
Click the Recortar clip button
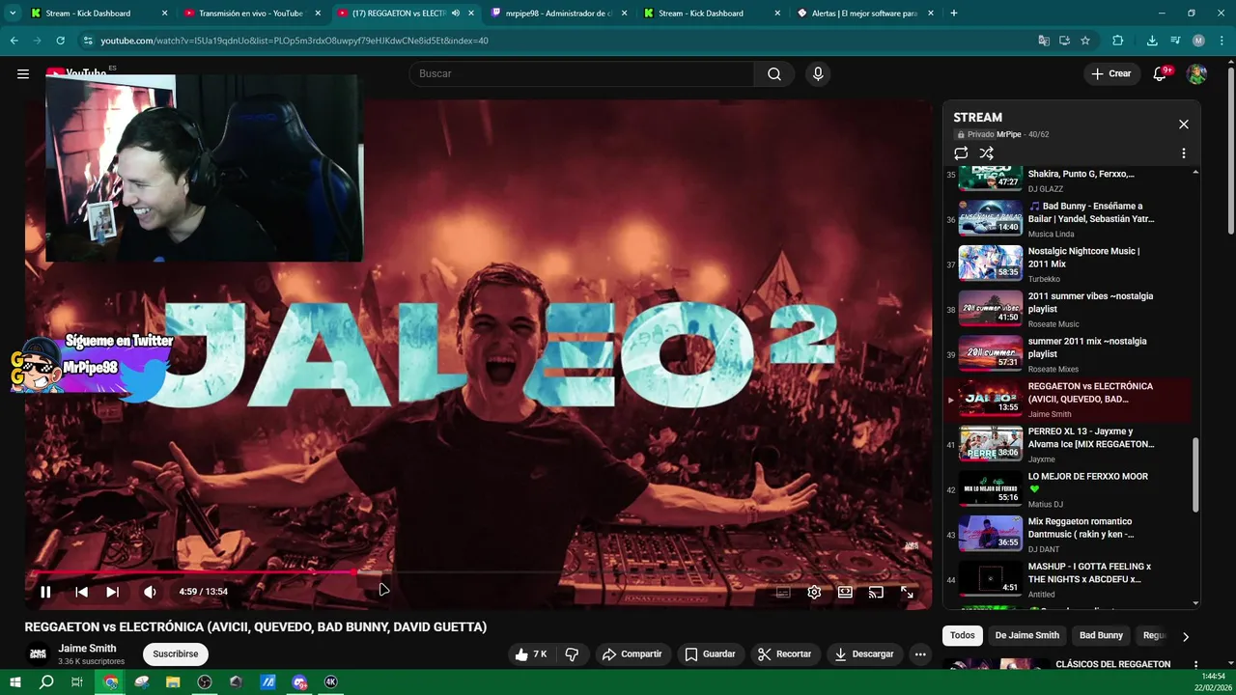click(x=784, y=654)
